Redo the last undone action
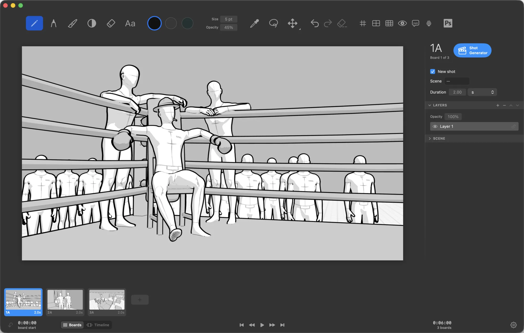This screenshot has height=333, width=524. (328, 23)
